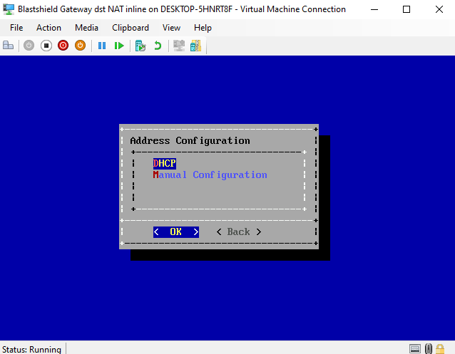Click the green Revert arrow icon
Image resolution: width=455 pixels, height=354 pixels.
(158, 46)
